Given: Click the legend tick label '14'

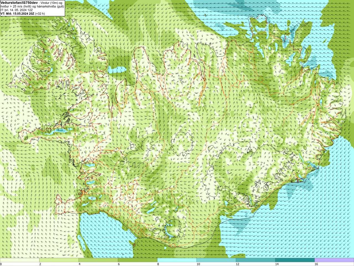Looking at the screenshot, I should (277, 264).
